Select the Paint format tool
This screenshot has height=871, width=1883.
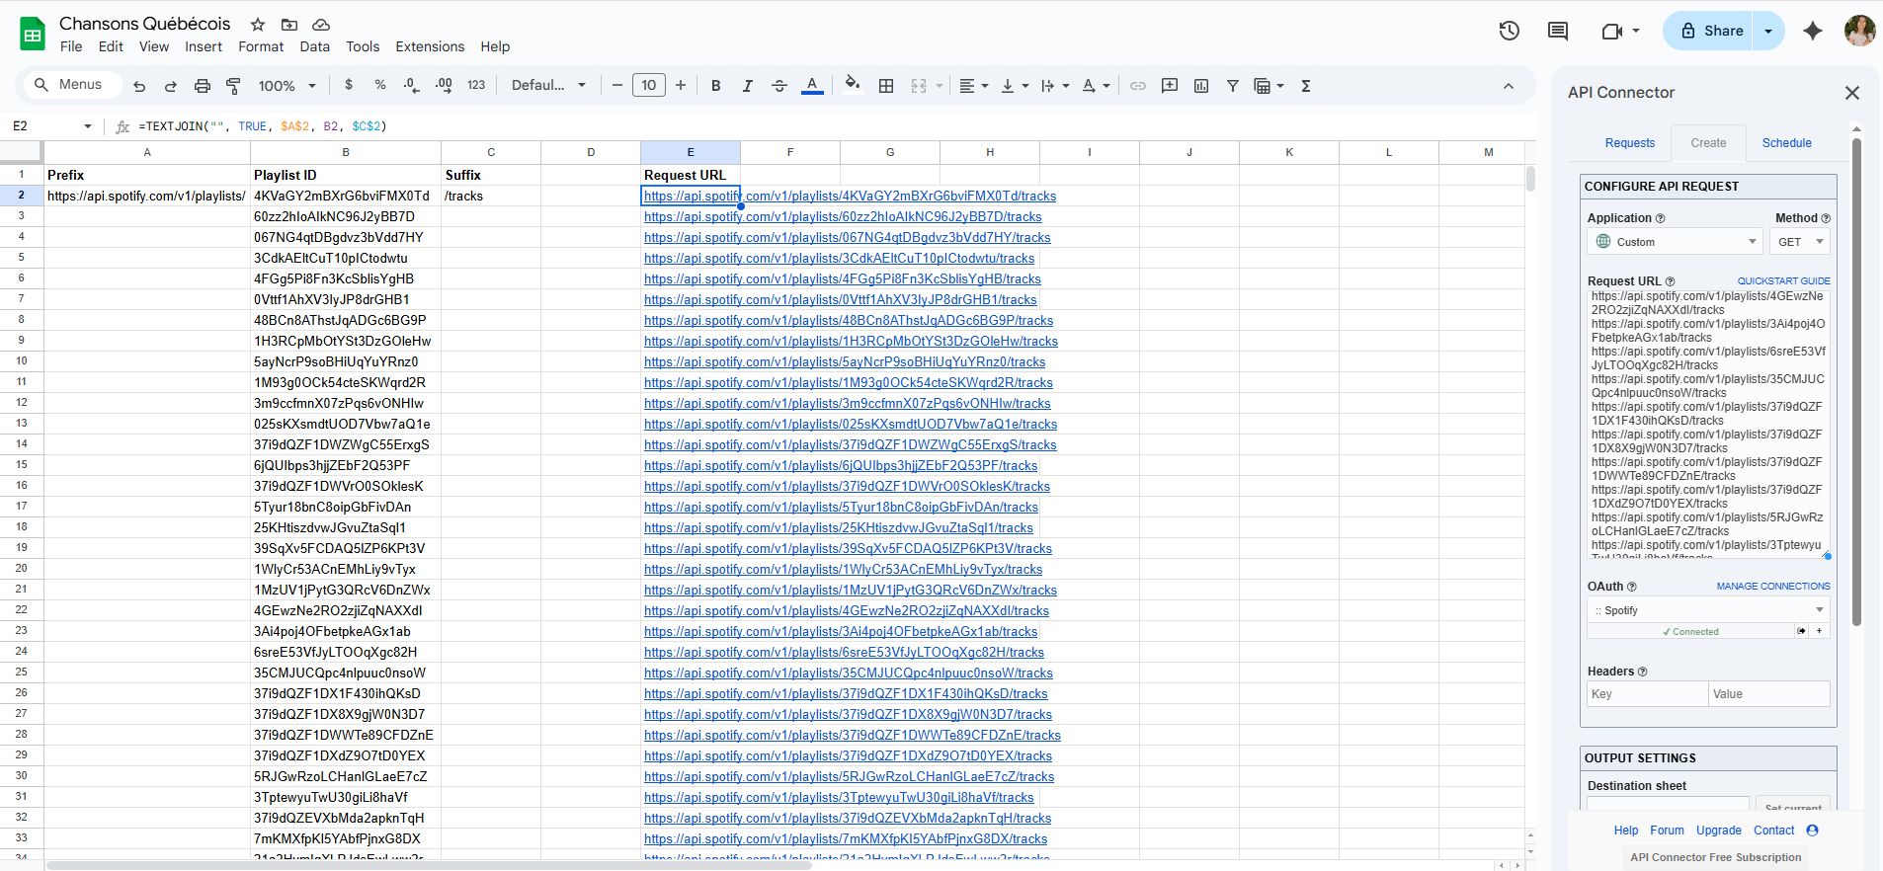234,86
